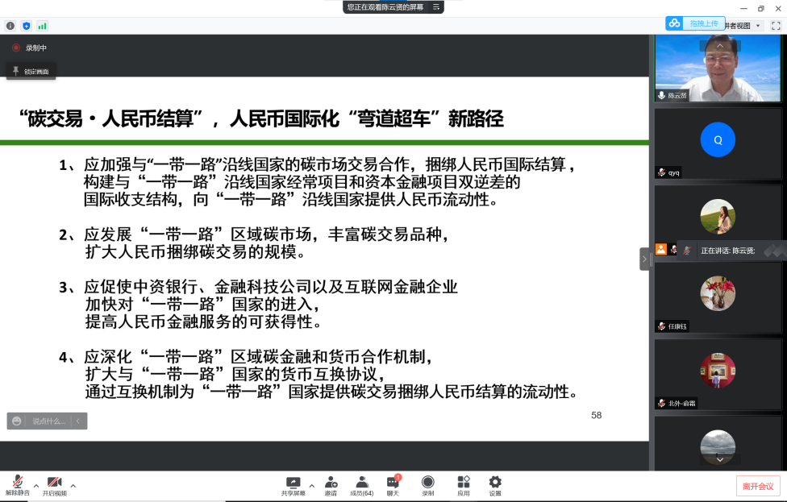Viewport: 787px width, 502px height.
Task: Open the 成员(64) members list
Action: (x=361, y=482)
